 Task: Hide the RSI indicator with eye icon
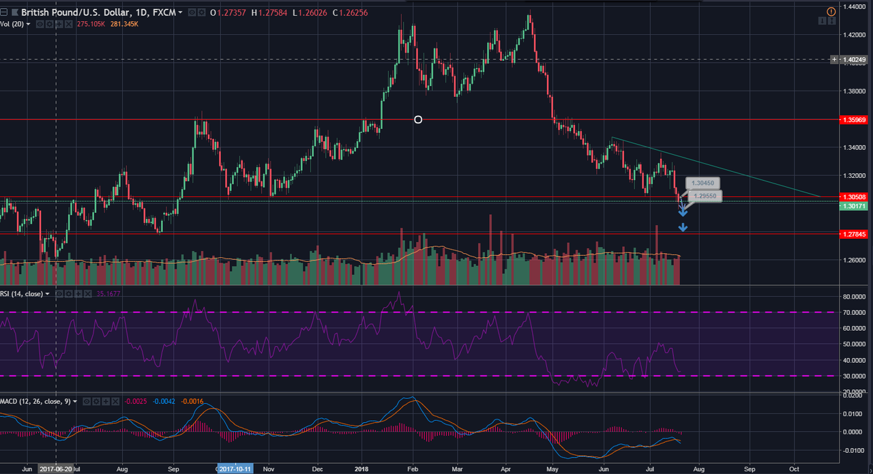(59, 294)
